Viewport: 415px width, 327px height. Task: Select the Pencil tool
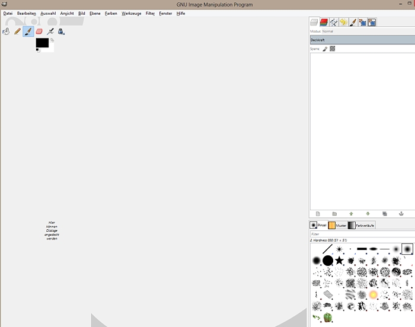pyautogui.click(x=17, y=31)
